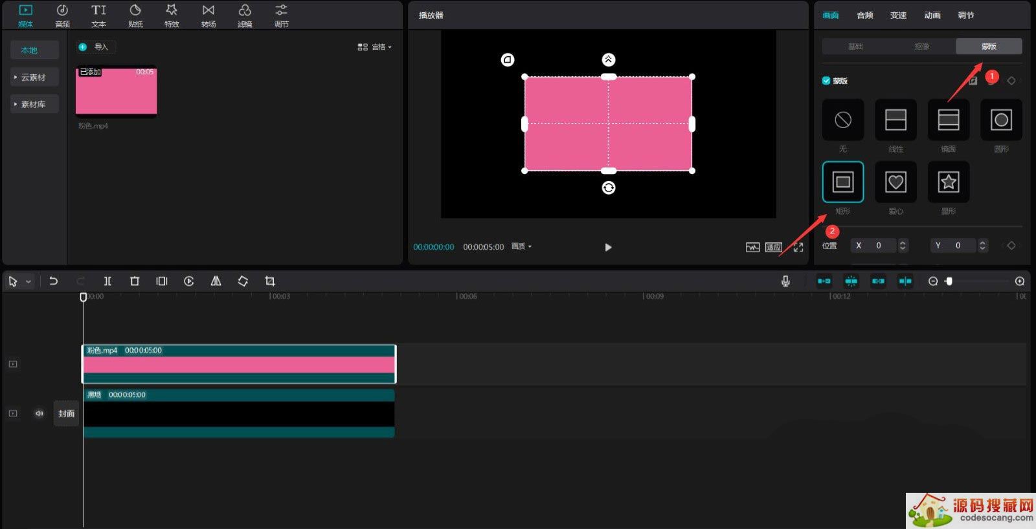Image resolution: width=1036 pixels, height=529 pixels.
Task: Click the split clip tool
Action: (107, 281)
